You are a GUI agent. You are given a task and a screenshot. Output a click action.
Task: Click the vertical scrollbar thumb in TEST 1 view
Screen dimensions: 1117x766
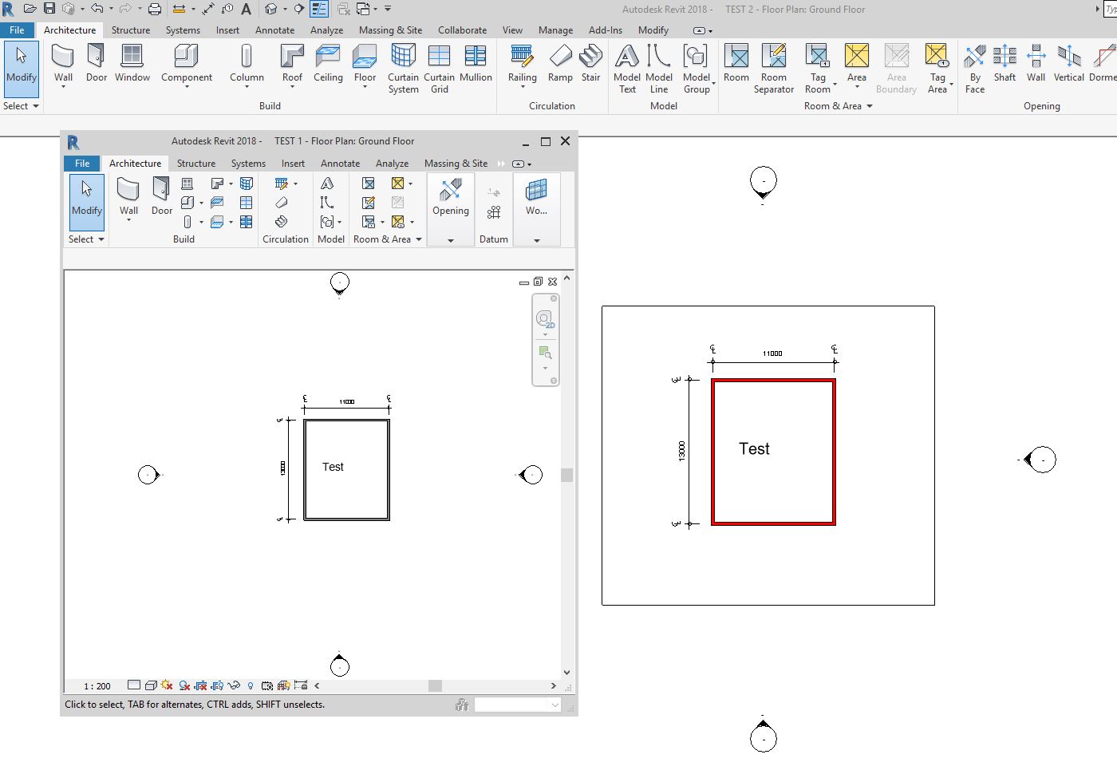[567, 475]
